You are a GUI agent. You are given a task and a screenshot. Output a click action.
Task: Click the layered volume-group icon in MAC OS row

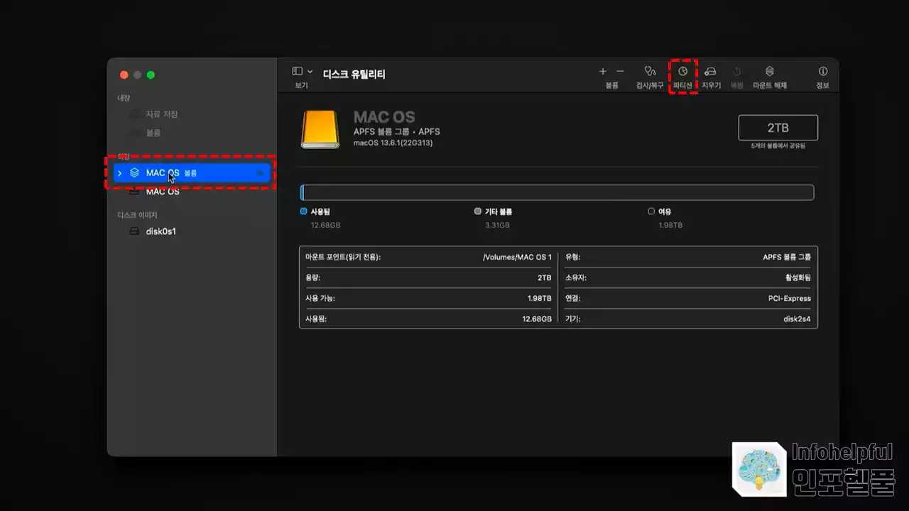click(x=134, y=173)
